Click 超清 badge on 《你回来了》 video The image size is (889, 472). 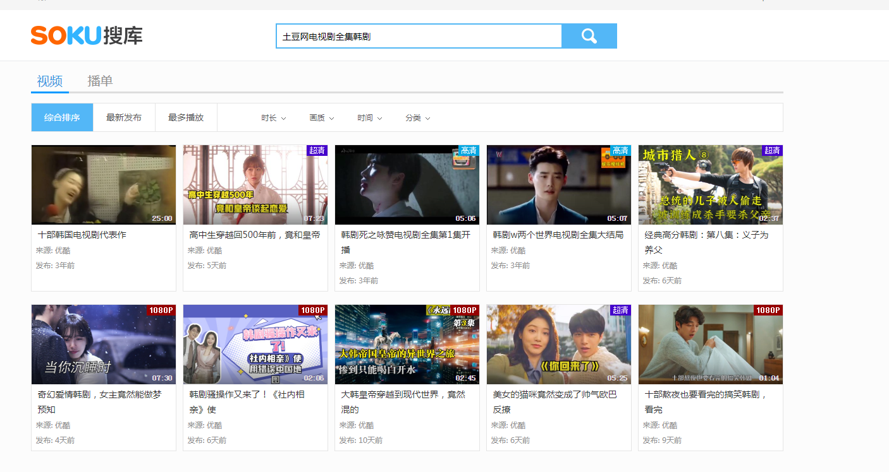tap(620, 310)
